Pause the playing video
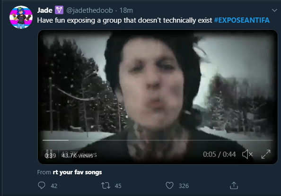The image size is (281, 196). tap(49, 152)
